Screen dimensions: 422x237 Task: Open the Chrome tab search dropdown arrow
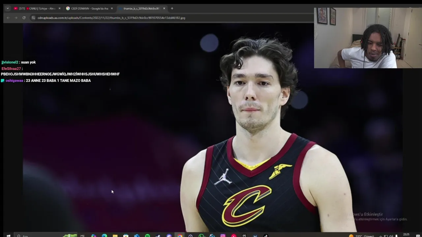[8, 9]
